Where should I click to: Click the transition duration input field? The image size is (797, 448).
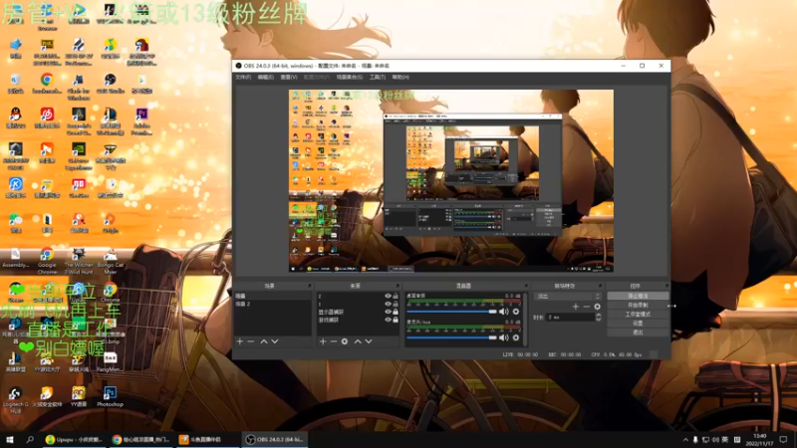[570, 317]
